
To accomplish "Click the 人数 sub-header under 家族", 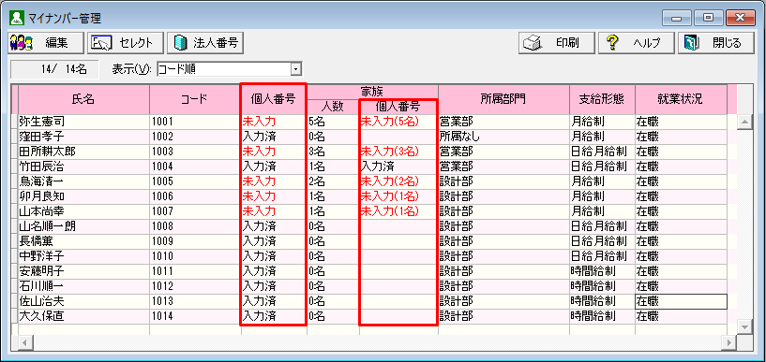I will pyautogui.click(x=332, y=107).
